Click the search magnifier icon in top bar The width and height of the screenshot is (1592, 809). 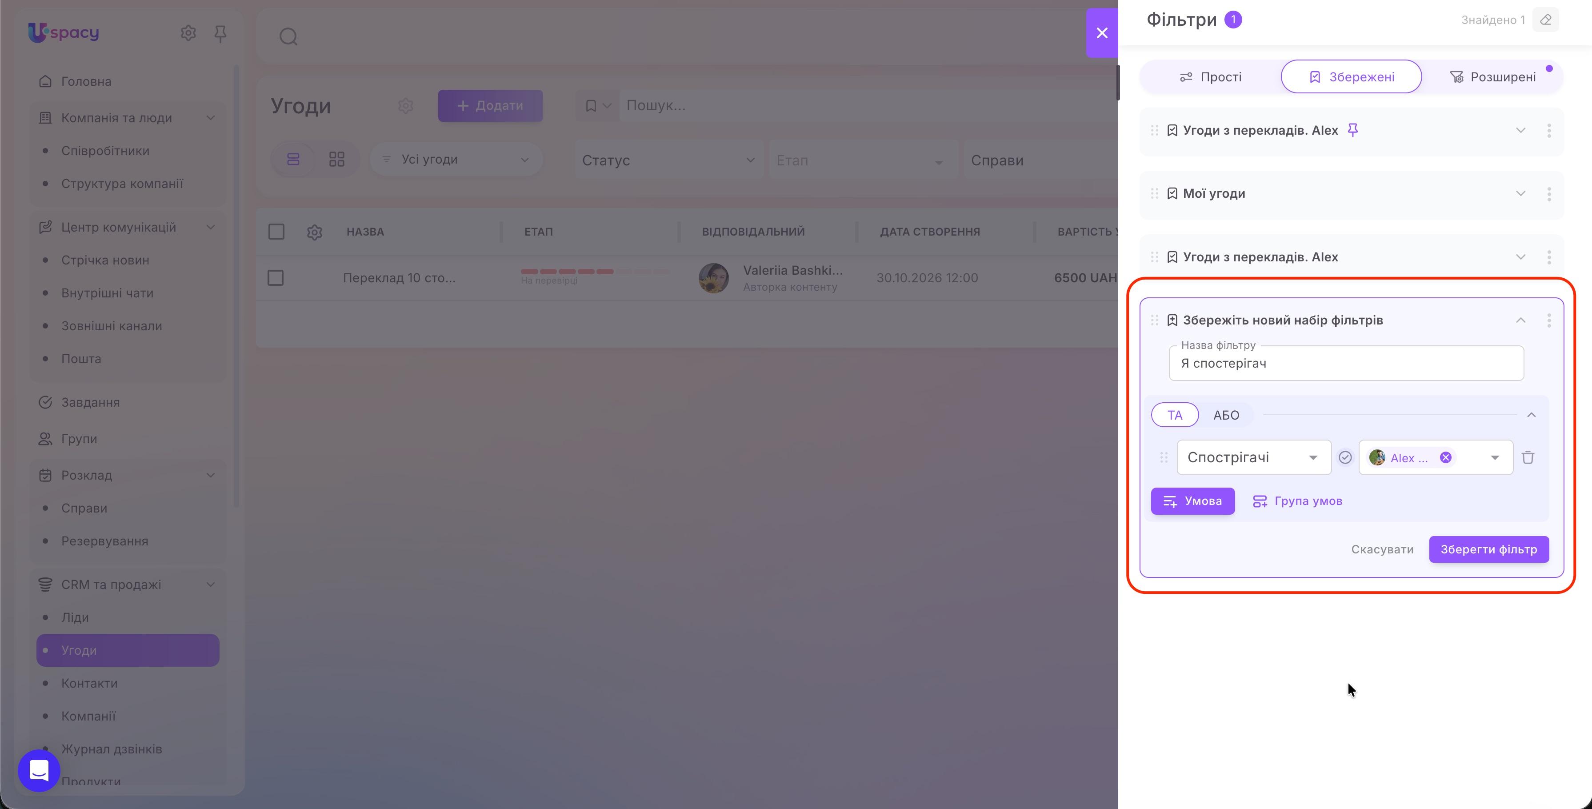288,36
